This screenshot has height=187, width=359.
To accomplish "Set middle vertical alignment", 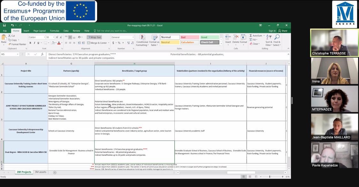I will 70,37.
